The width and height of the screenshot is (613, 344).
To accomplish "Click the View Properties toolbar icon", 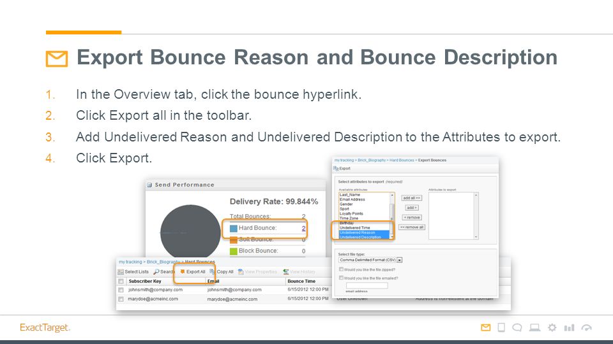I will coord(241,272).
